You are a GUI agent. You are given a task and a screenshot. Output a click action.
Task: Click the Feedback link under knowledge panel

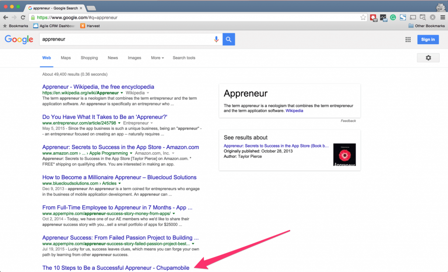tap(348, 121)
